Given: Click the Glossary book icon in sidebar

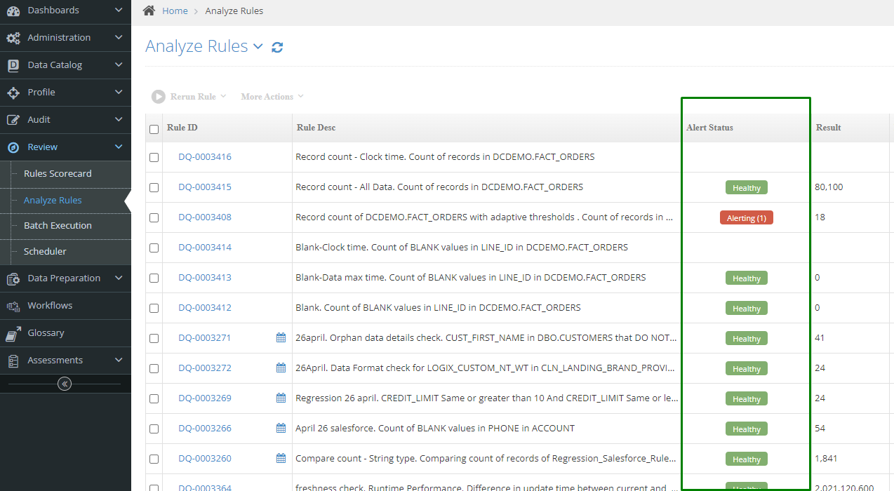Looking at the screenshot, I should [x=13, y=333].
